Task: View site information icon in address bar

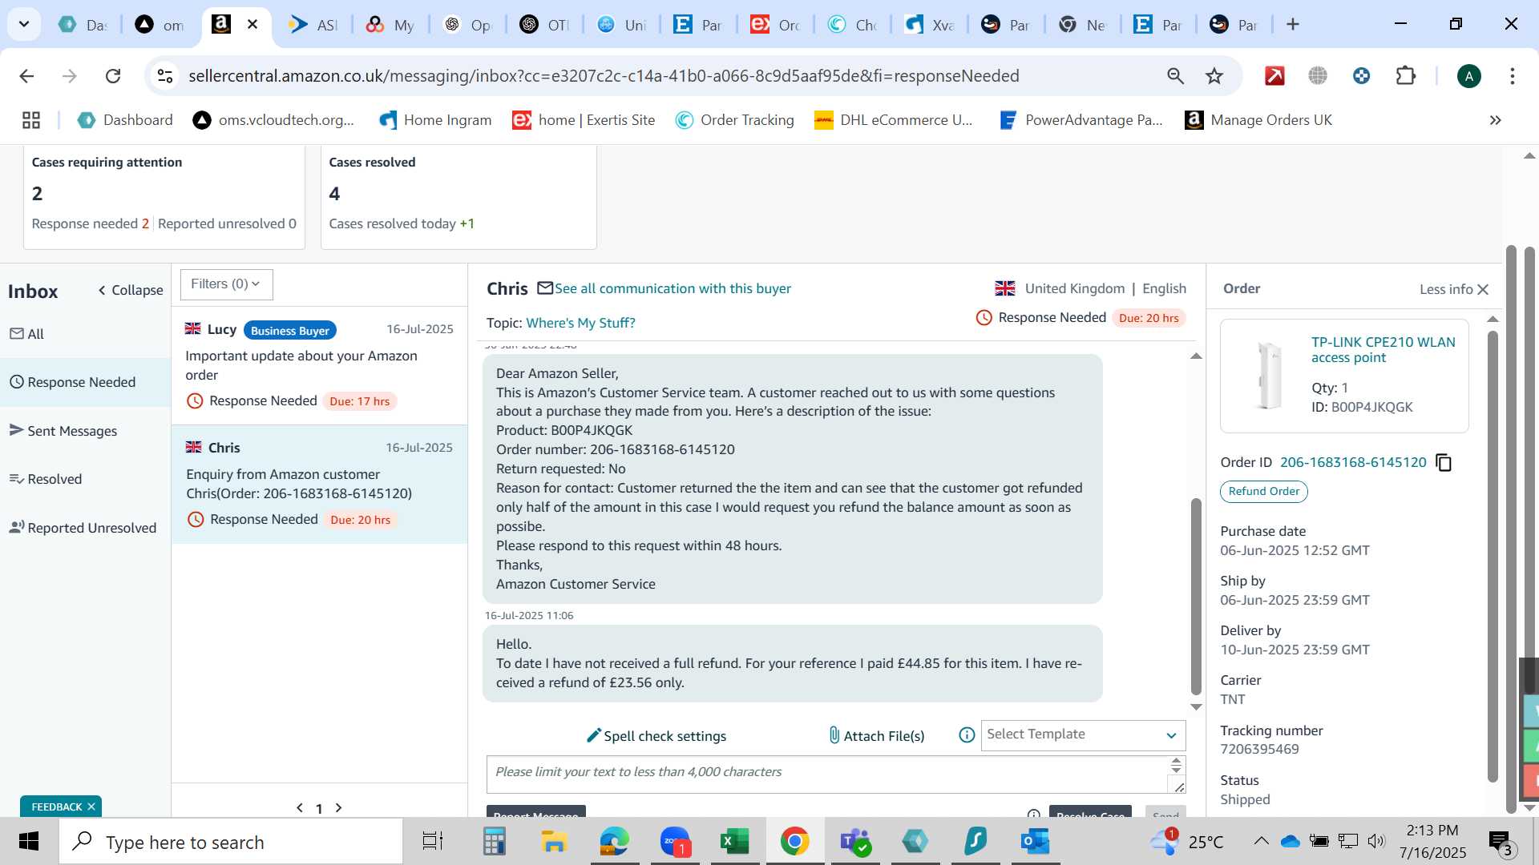Action: (x=165, y=76)
